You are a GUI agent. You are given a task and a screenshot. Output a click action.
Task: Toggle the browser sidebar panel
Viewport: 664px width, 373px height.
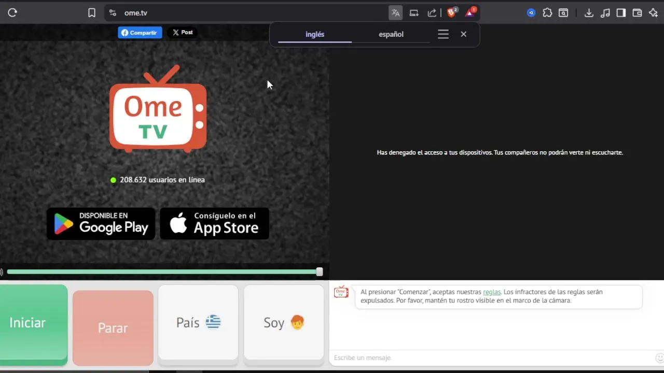(x=621, y=13)
